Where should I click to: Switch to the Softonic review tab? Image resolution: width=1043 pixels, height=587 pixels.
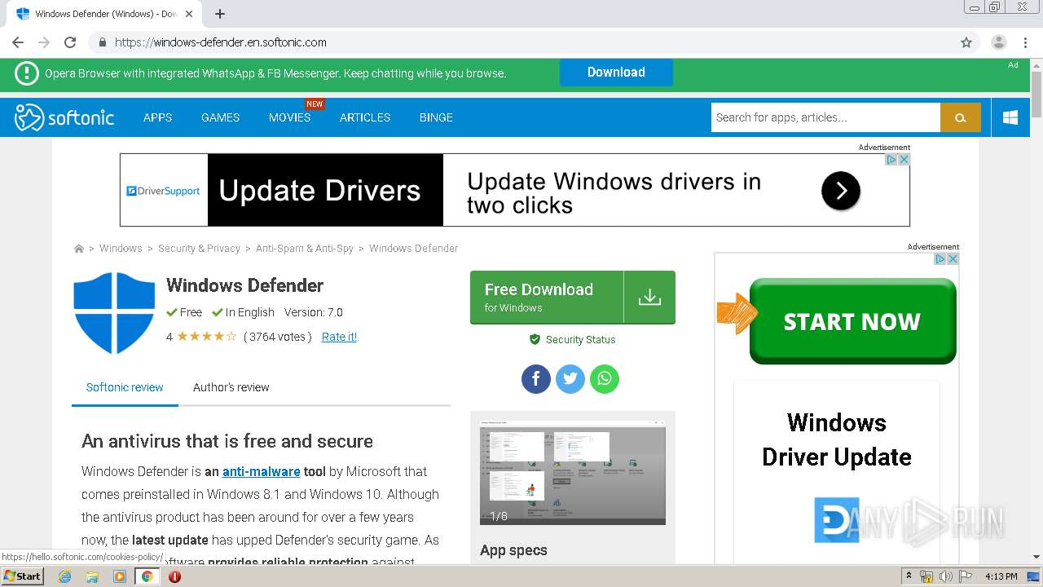[125, 387]
